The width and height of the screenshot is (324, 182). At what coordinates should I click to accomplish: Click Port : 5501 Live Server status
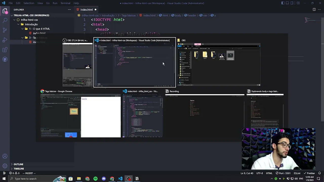283,173
